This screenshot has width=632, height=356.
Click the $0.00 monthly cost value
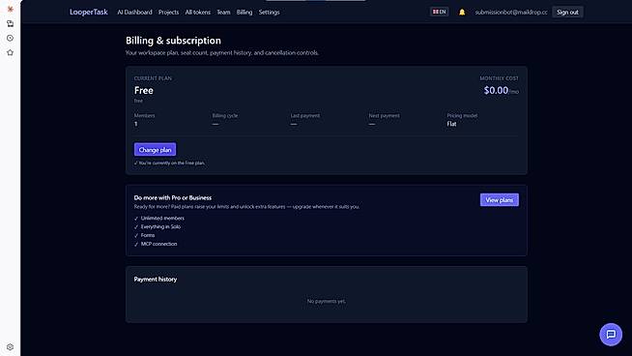click(496, 90)
